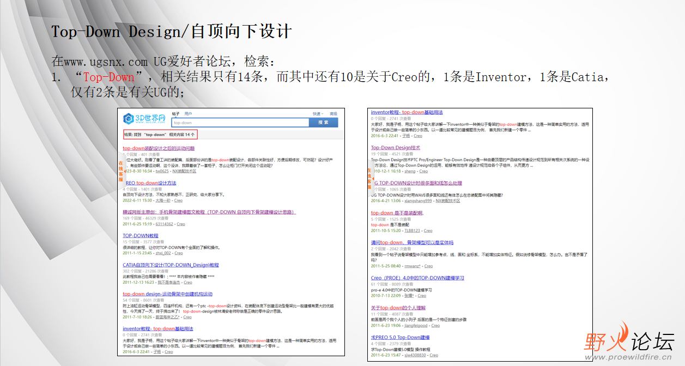Switch to the 用户 search tab

[x=188, y=114]
